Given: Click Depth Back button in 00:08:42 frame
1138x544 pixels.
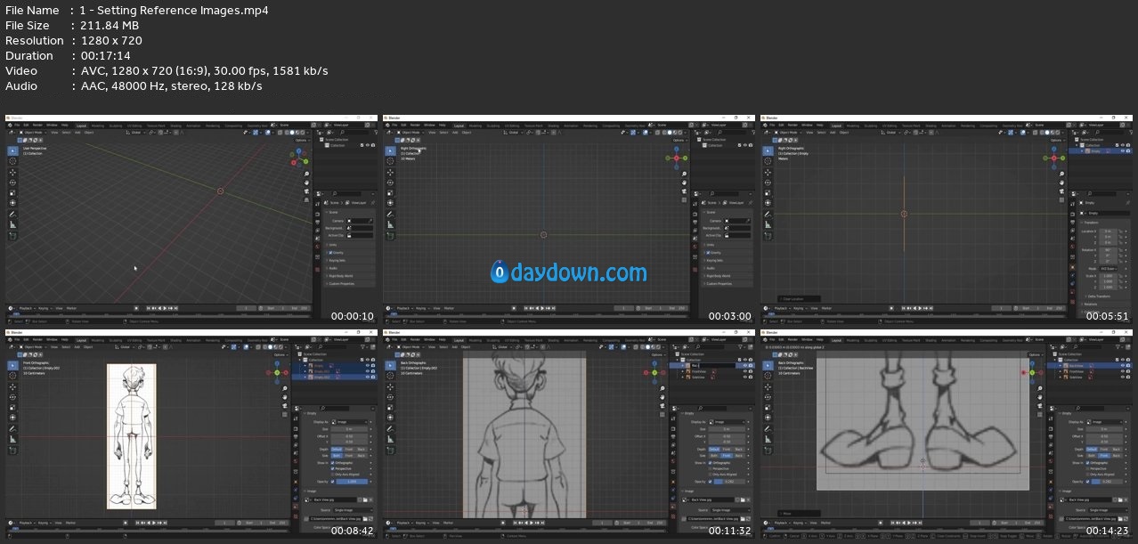Looking at the screenshot, I should point(362,450).
